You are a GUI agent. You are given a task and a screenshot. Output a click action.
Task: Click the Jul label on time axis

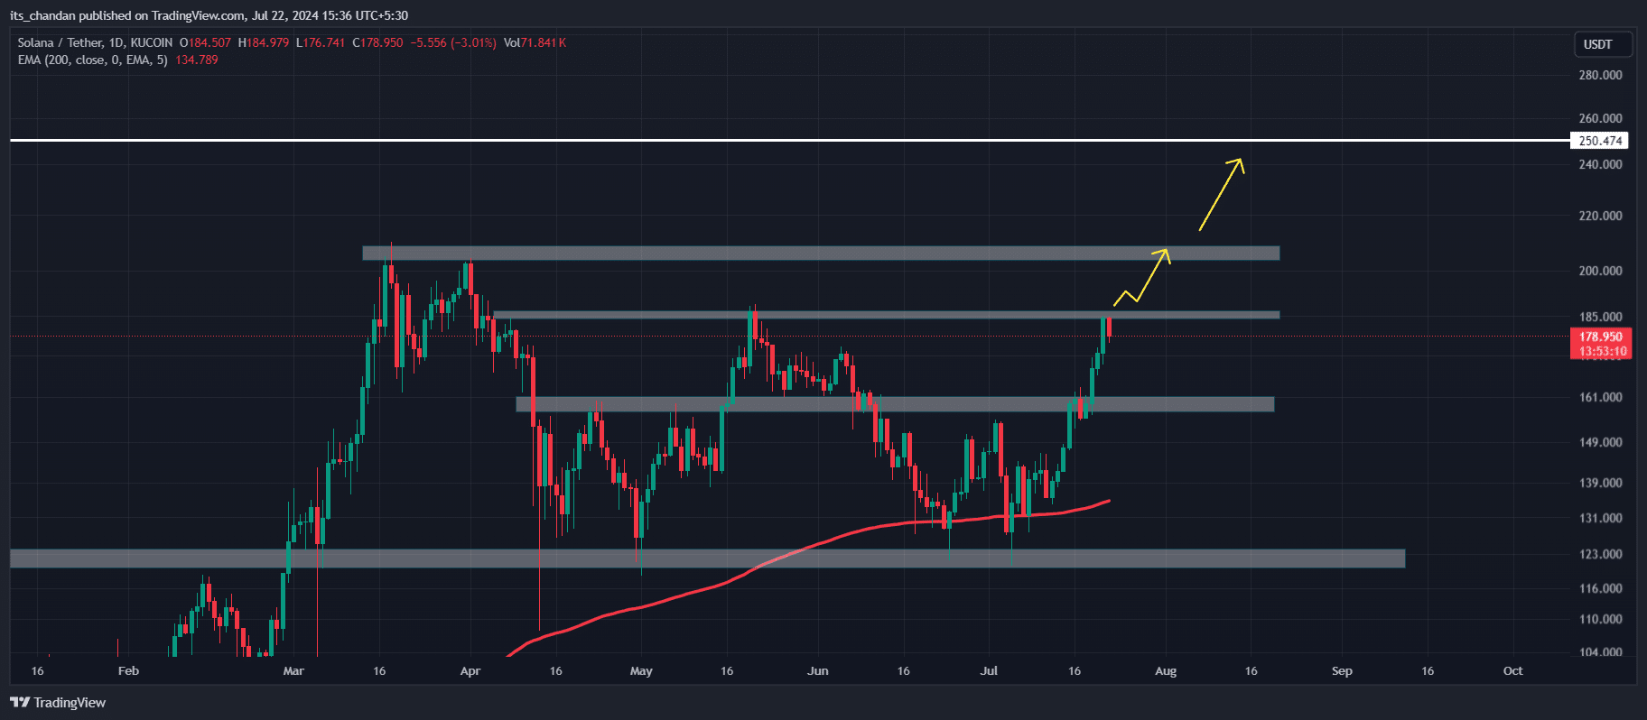[x=990, y=670]
